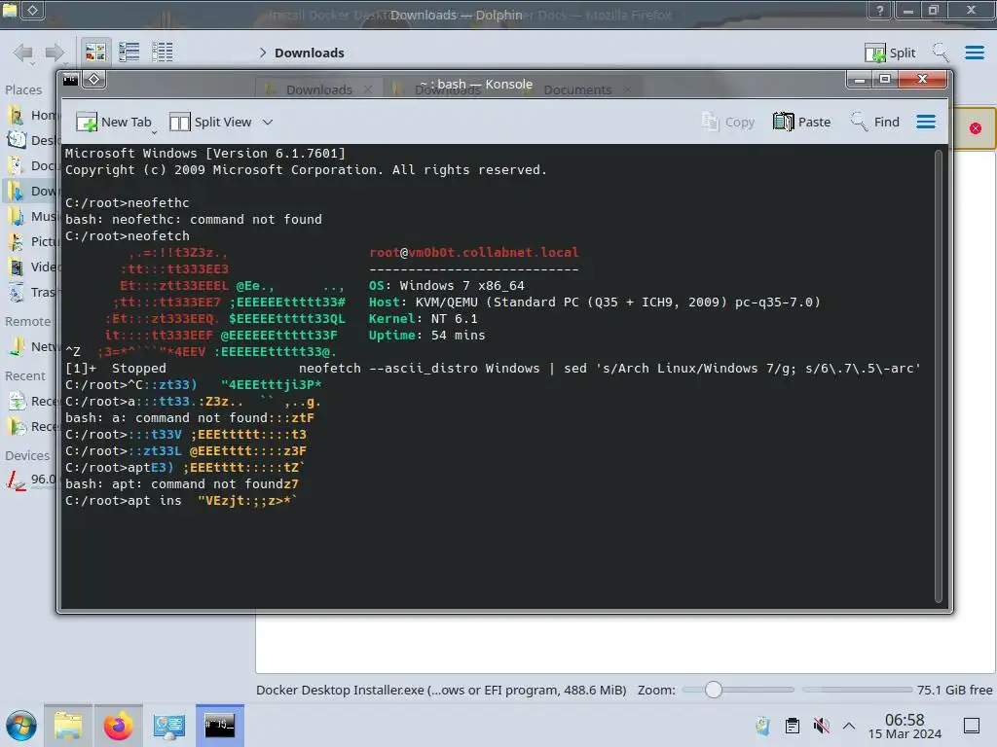Image resolution: width=997 pixels, height=747 pixels.
Task: Select the 96.0 device in Devices
Action: point(29,480)
